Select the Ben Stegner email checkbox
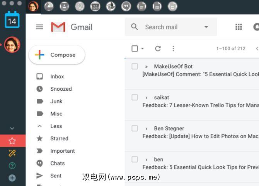Image resolution: width=259 pixels, height=186 pixels. [x=135, y=128]
